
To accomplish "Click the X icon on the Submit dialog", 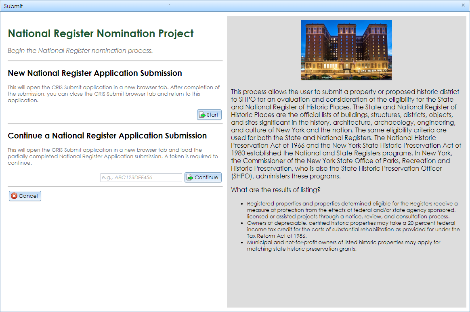I will pyautogui.click(x=463, y=5).
